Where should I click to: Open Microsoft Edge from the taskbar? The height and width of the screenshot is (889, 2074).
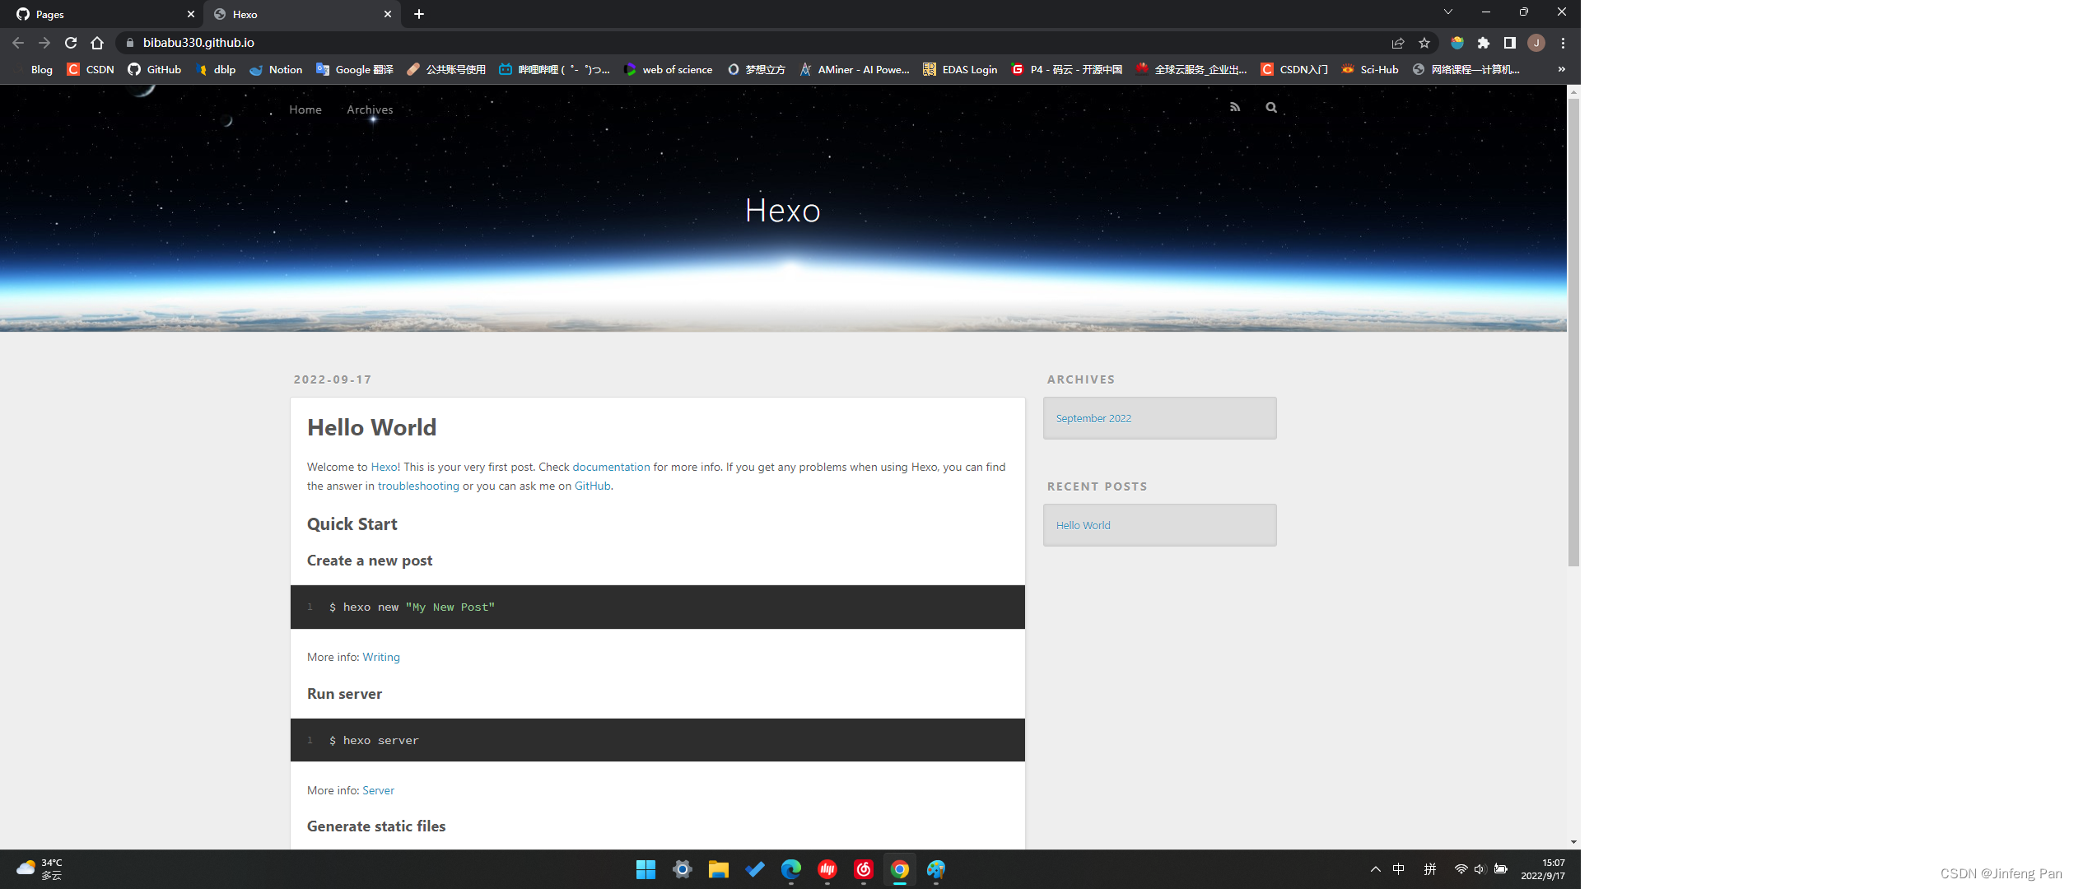790,869
